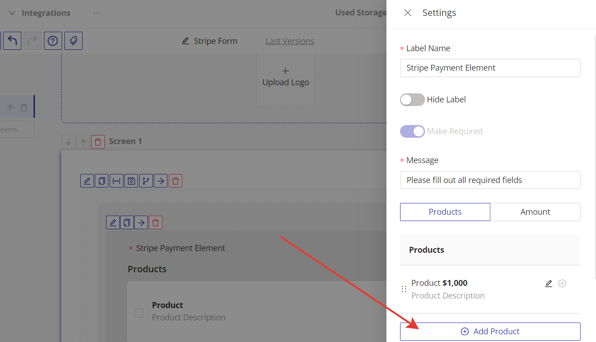The width and height of the screenshot is (596, 342).
Task: Click the Label Name input field
Action: click(x=490, y=68)
